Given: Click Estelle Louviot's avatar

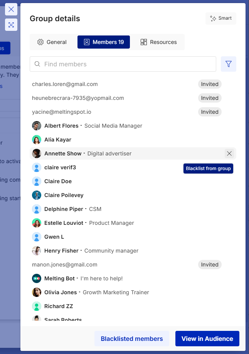Looking at the screenshot, I should pos(37,223).
